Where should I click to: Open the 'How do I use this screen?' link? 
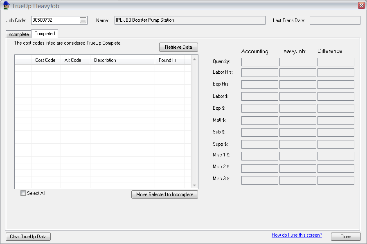pos(297,235)
